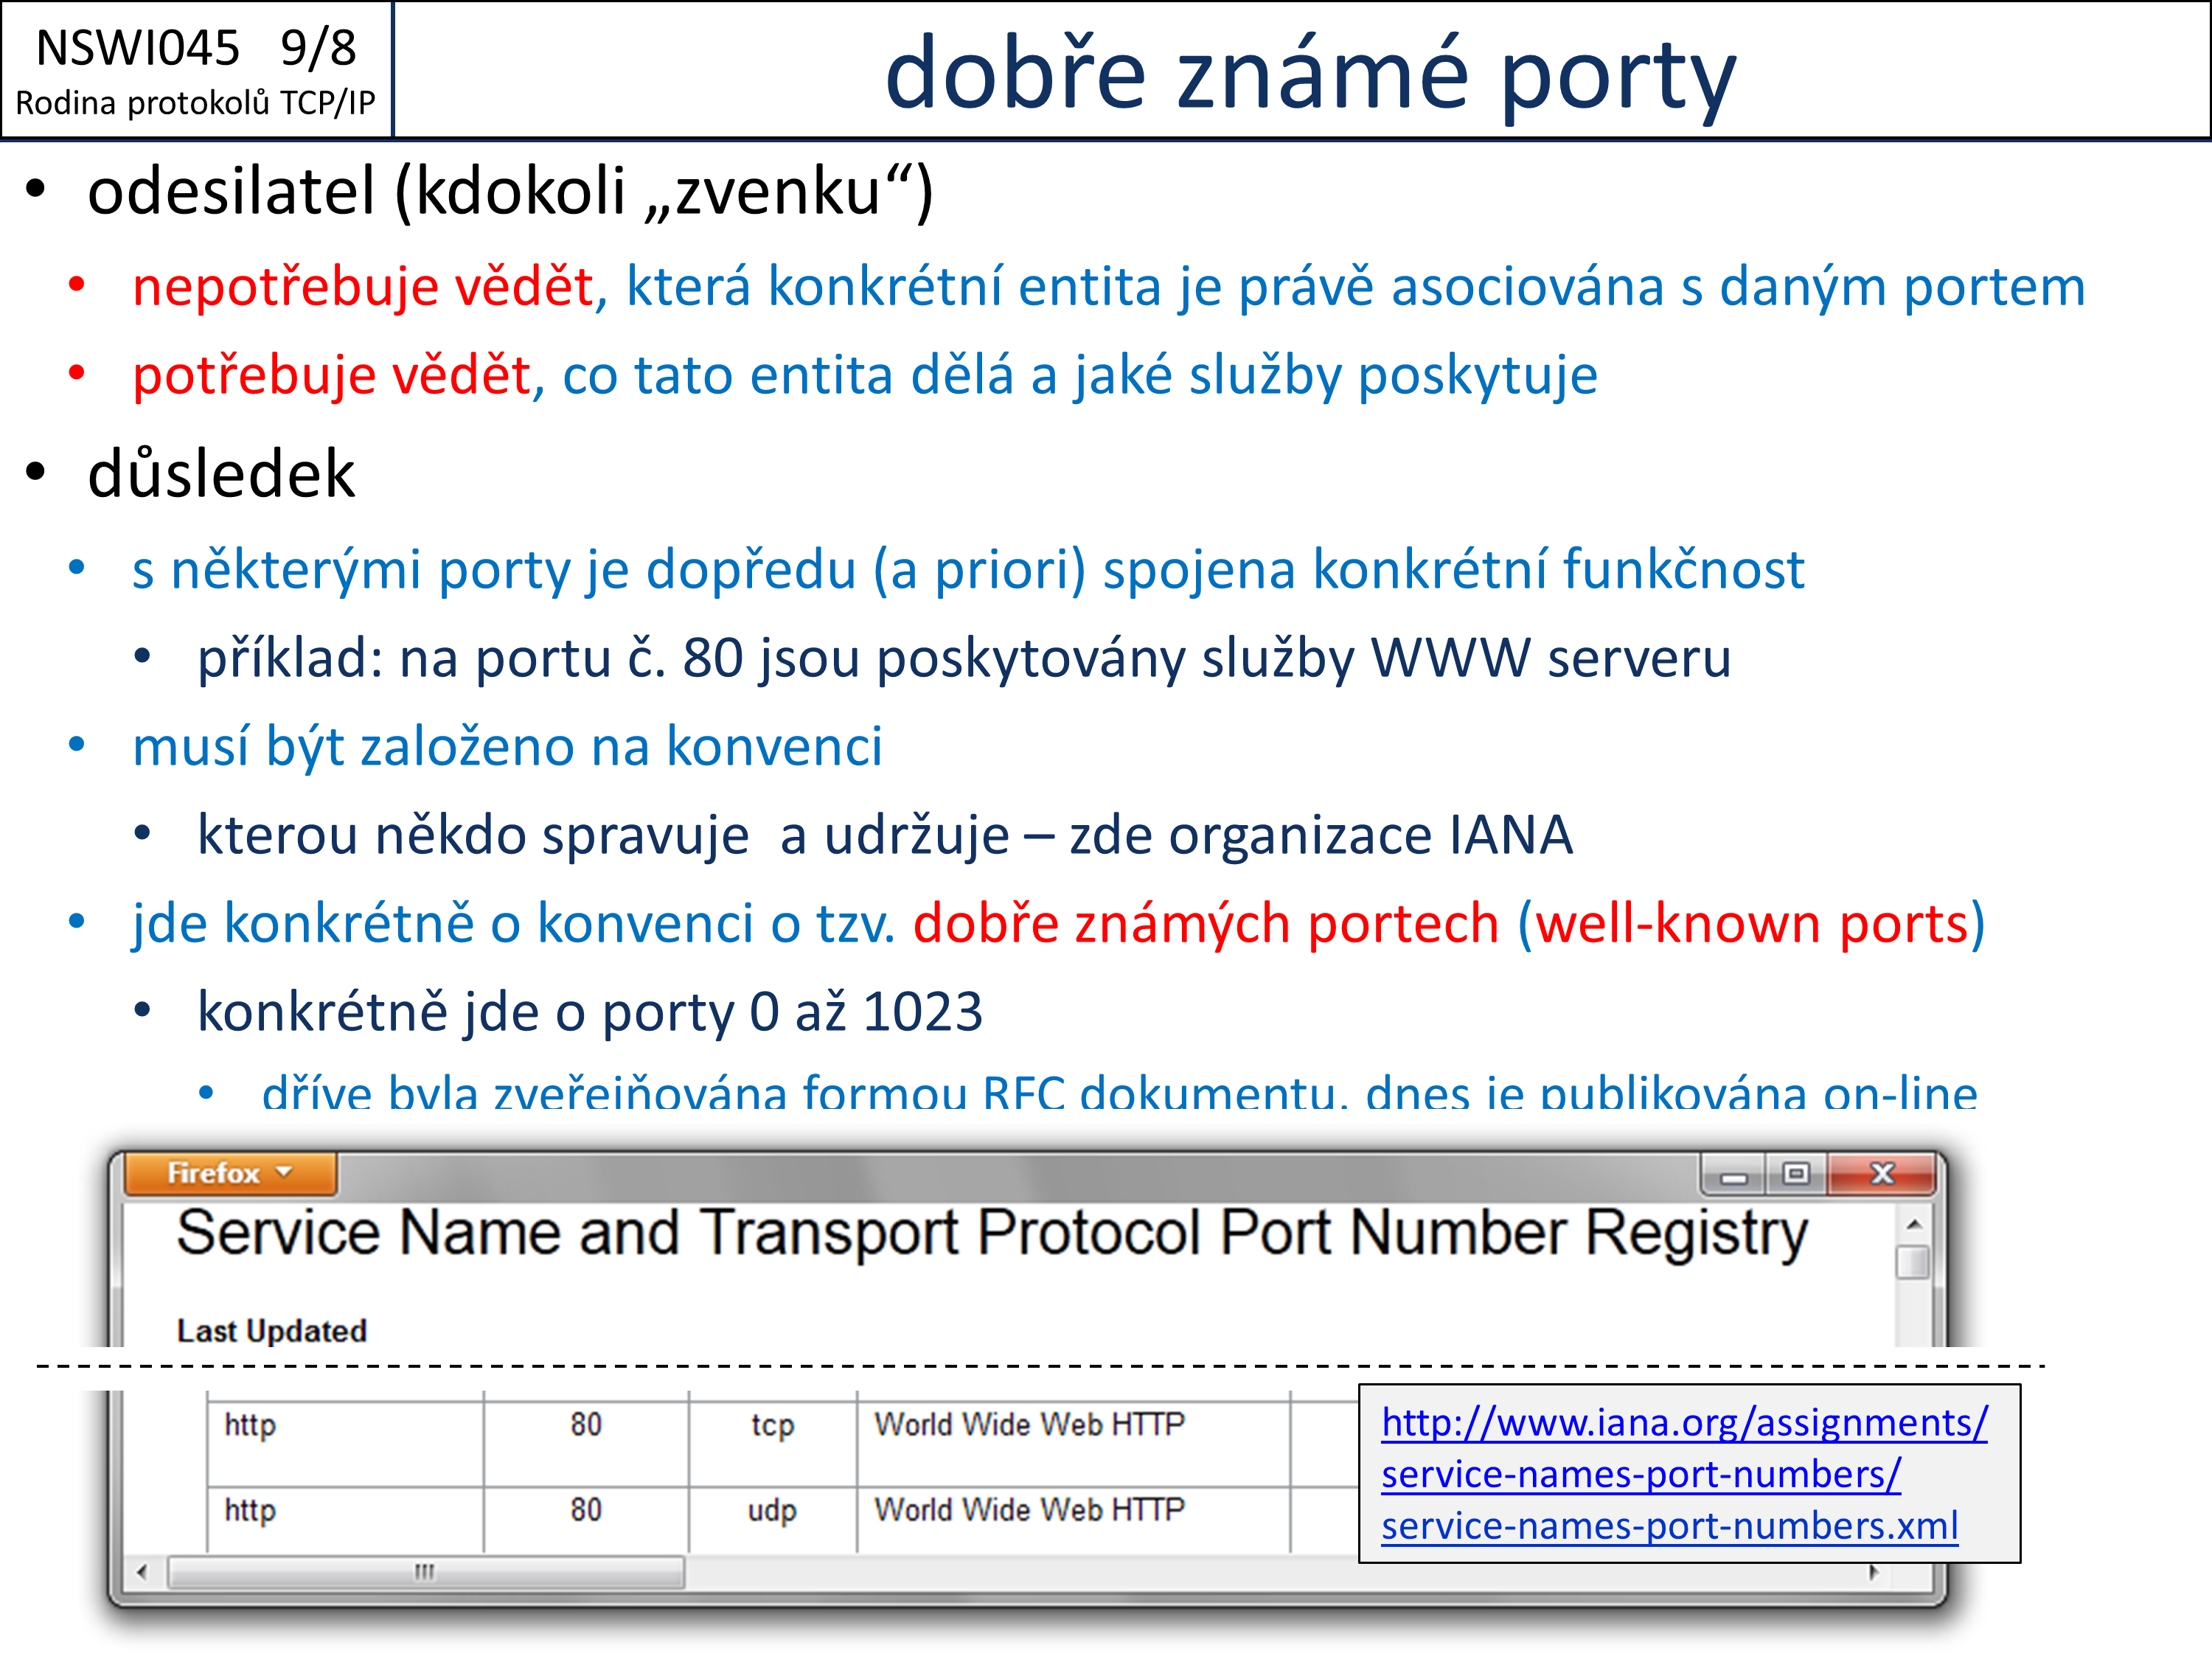2212x1659 pixels.
Task: Open the Firefox menu button
Action: point(230,1172)
